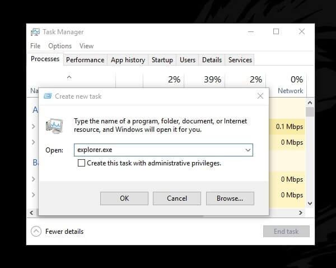Switch to the Startup tab

(162, 60)
